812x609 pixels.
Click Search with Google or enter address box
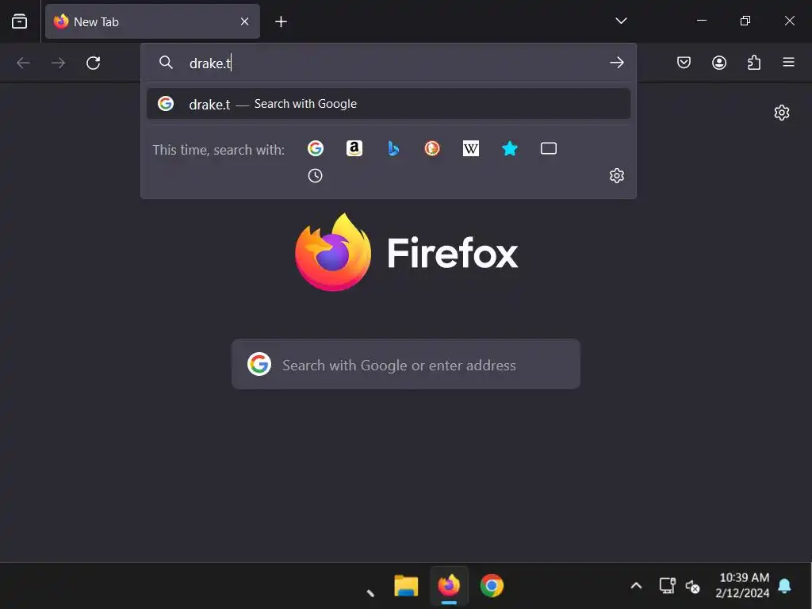click(405, 365)
